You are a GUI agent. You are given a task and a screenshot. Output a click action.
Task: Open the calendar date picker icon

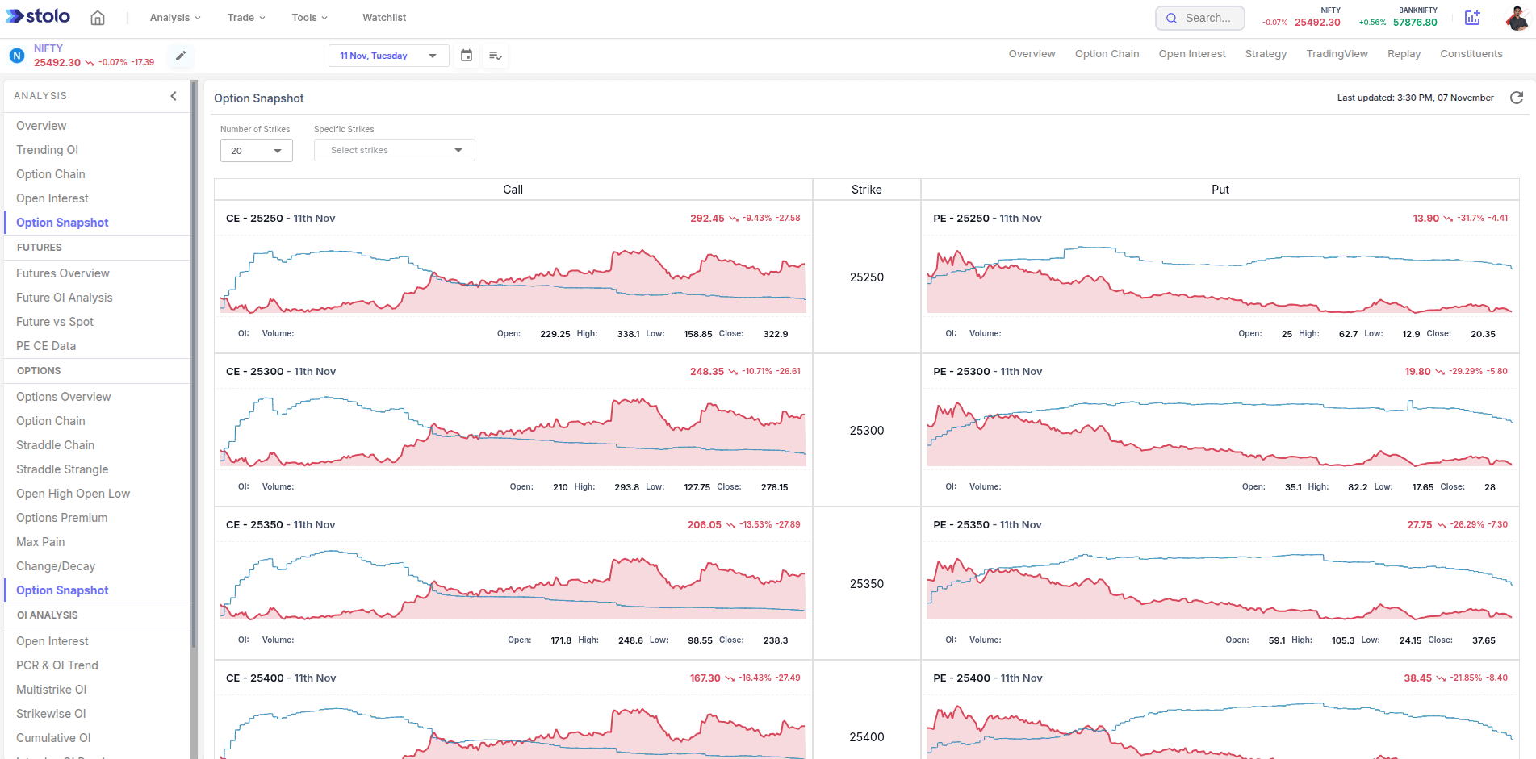(x=467, y=56)
